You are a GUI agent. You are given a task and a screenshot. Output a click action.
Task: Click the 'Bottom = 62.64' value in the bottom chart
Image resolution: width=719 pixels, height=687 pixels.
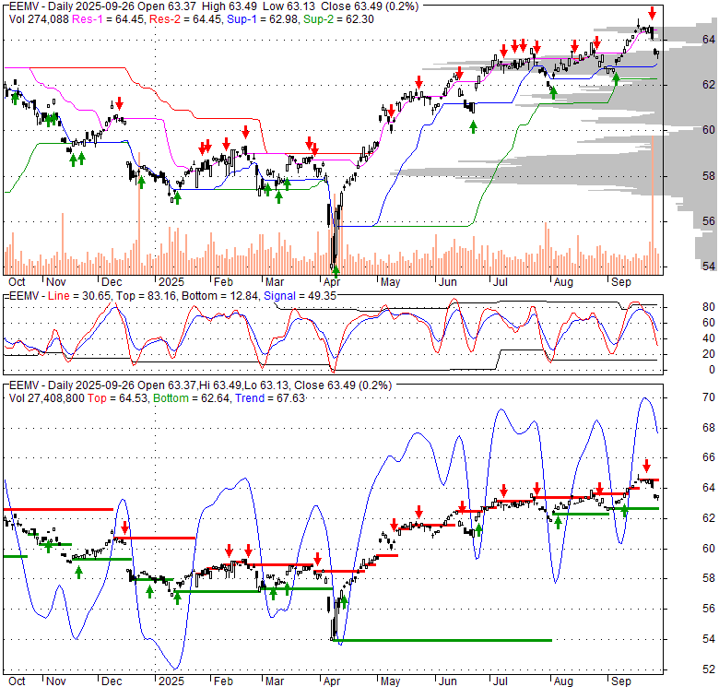pos(191,398)
